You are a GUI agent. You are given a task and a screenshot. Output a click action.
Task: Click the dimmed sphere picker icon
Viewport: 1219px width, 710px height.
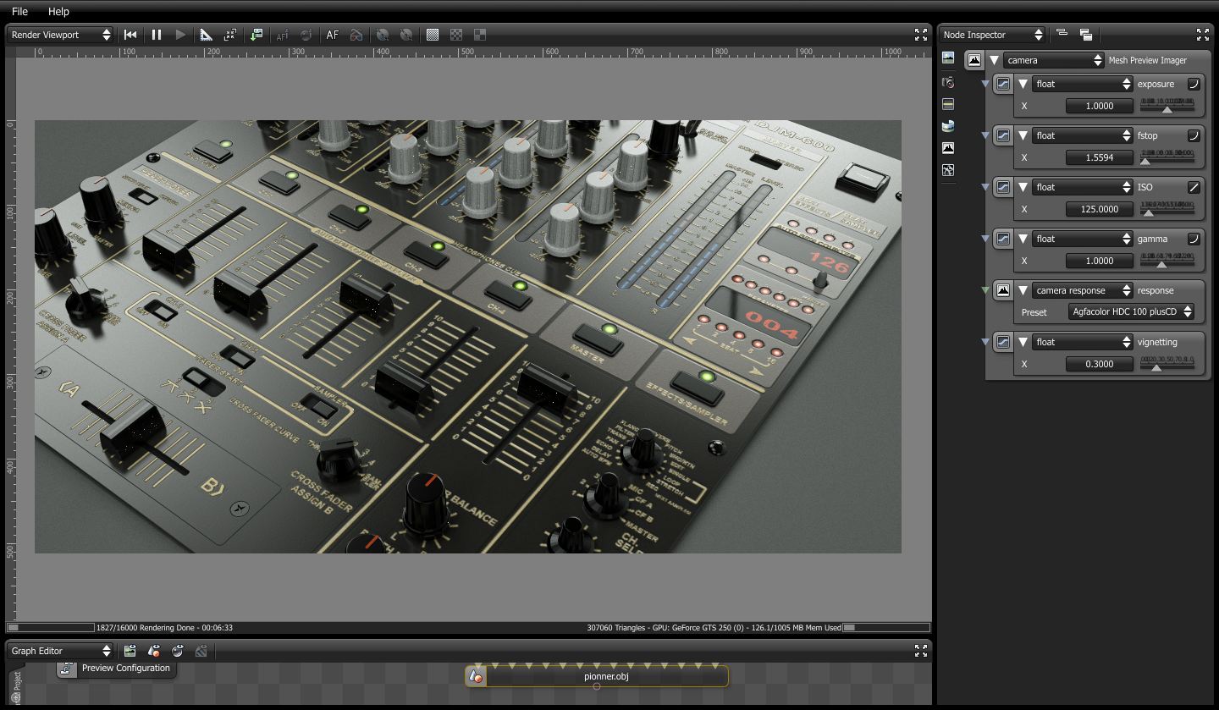306,35
